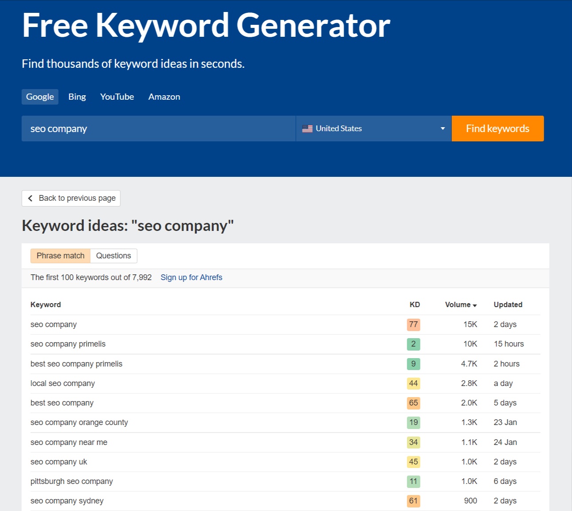Click the orange KD badge showing 77

413,324
